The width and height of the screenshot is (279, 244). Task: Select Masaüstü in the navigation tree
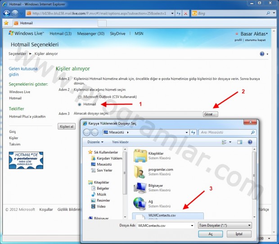[101, 164]
